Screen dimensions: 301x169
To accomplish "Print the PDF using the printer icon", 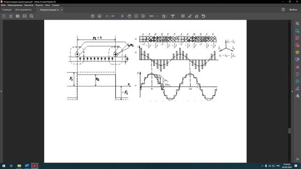I will (x=17, y=16).
